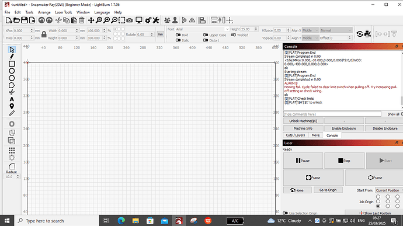Select the Position Laser marker tool
The height and width of the screenshot is (226, 403).
(x=12, y=106)
